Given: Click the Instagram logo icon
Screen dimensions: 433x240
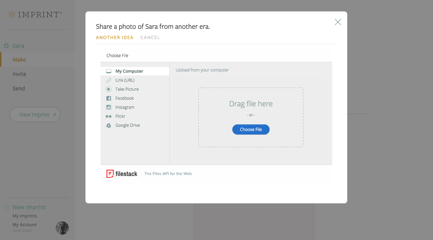Looking at the screenshot, I should [x=109, y=107].
